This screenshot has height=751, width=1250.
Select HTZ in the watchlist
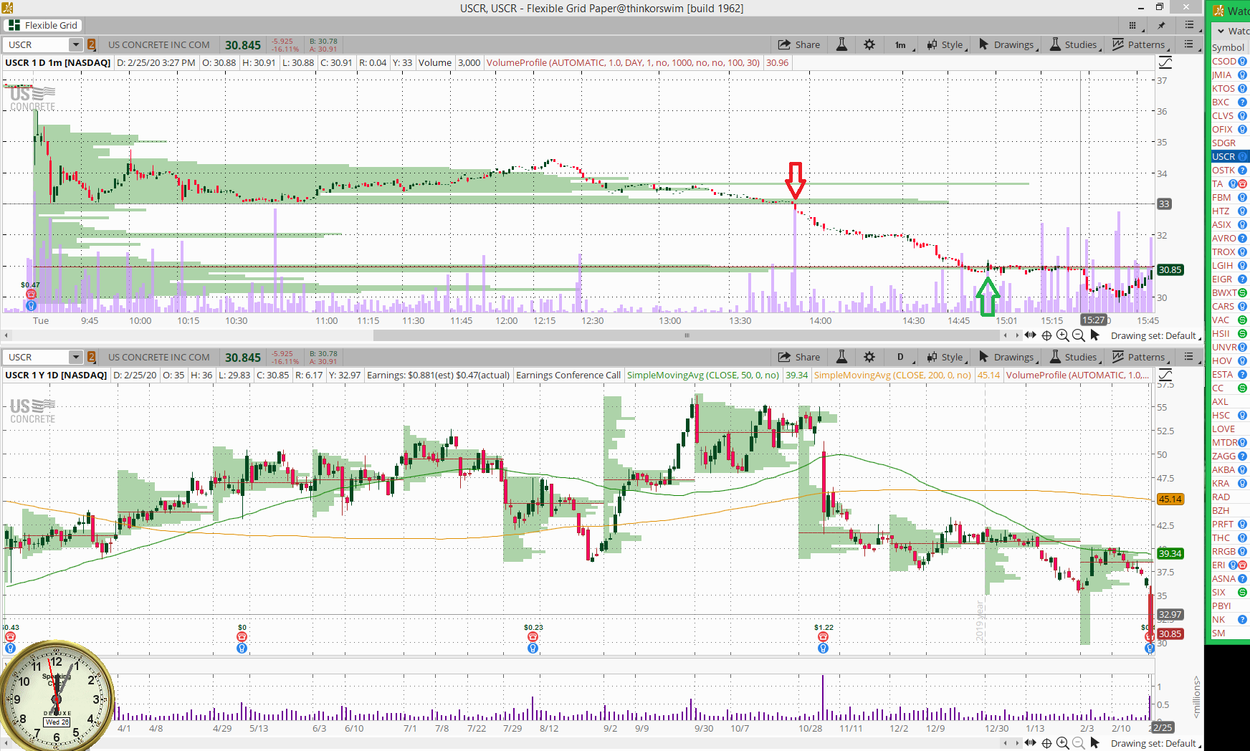[x=1221, y=211]
